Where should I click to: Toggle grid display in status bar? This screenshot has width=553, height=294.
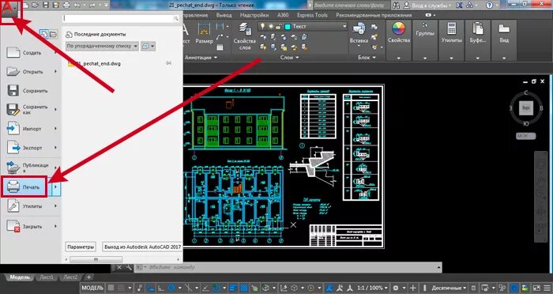(111, 288)
